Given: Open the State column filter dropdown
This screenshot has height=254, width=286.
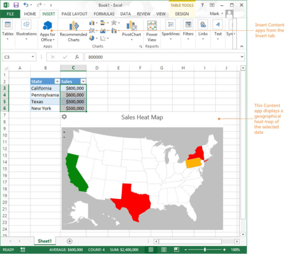Looking at the screenshot, I should point(56,81).
